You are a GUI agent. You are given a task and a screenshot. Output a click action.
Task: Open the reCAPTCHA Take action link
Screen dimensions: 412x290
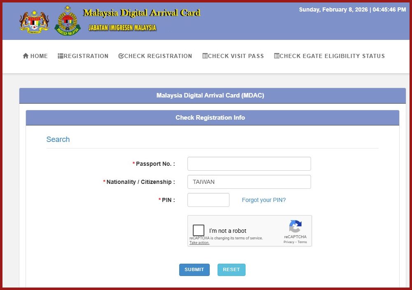point(199,243)
